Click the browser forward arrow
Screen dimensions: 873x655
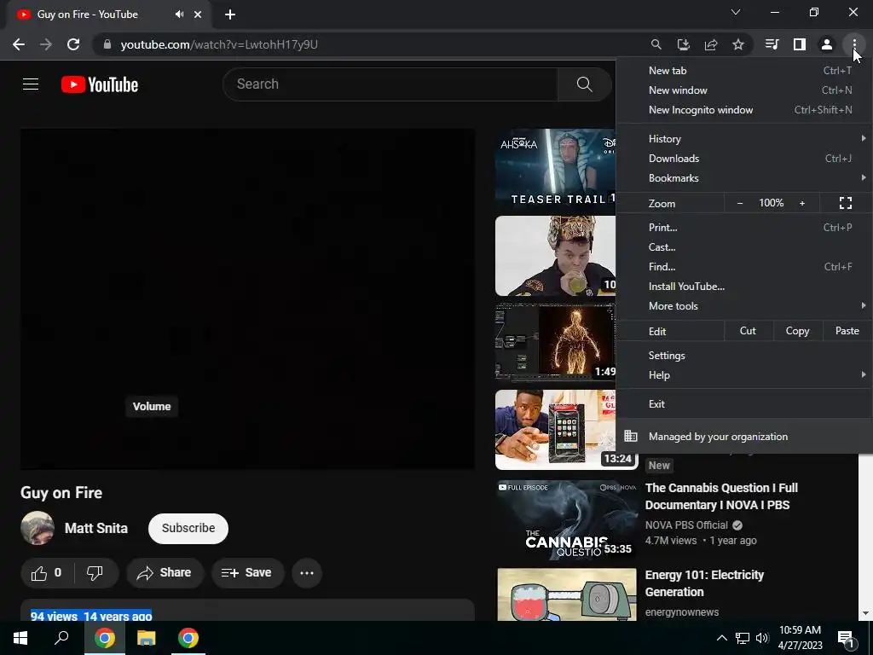[46, 44]
